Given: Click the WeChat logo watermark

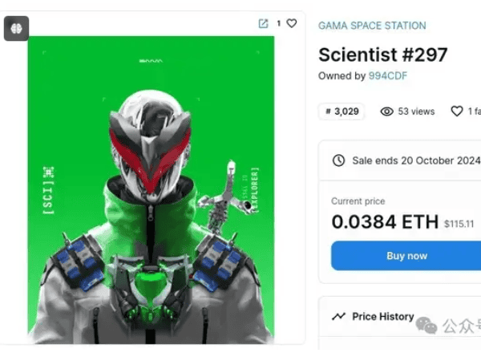Looking at the screenshot, I should (426, 325).
